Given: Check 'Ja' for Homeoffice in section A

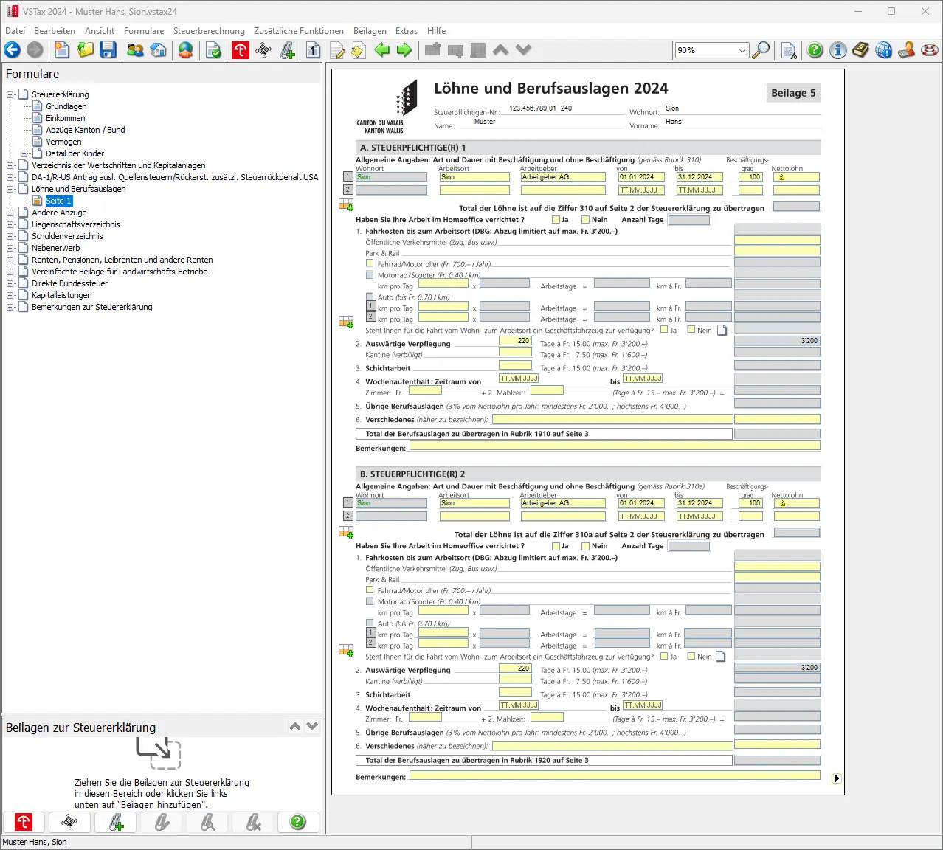Looking at the screenshot, I should tap(556, 220).
